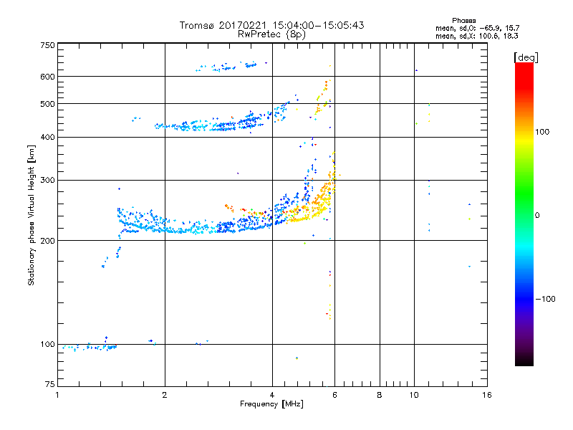Click the plot title 'Tromsø 20170221 15:04:00-15:05:43'
Screen dimensions: 573x430
click(x=271, y=25)
